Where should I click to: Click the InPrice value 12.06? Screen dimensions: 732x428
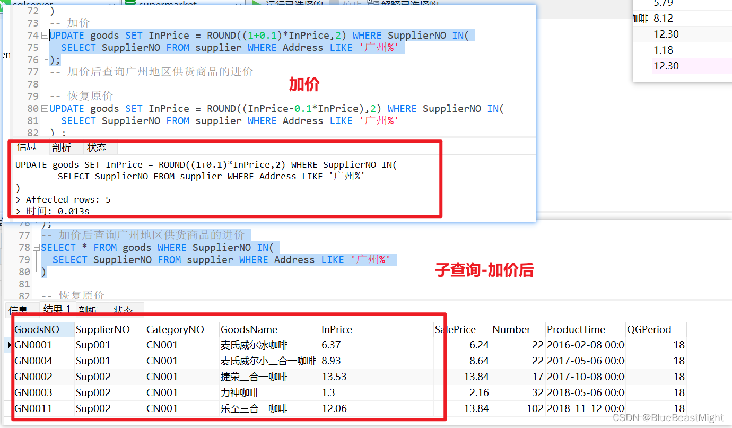pyautogui.click(x=377, y=409)
